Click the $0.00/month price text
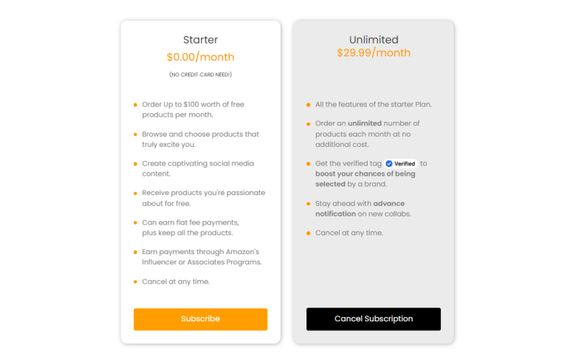 point(200,57)
